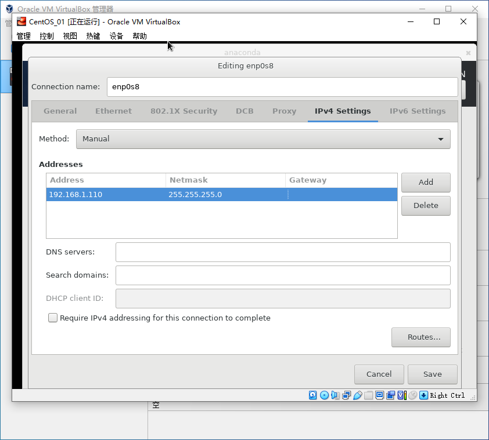Click the Connection name input field
Image resolution: width=489 pixels, height=440 pixels.
pos(282,87)
